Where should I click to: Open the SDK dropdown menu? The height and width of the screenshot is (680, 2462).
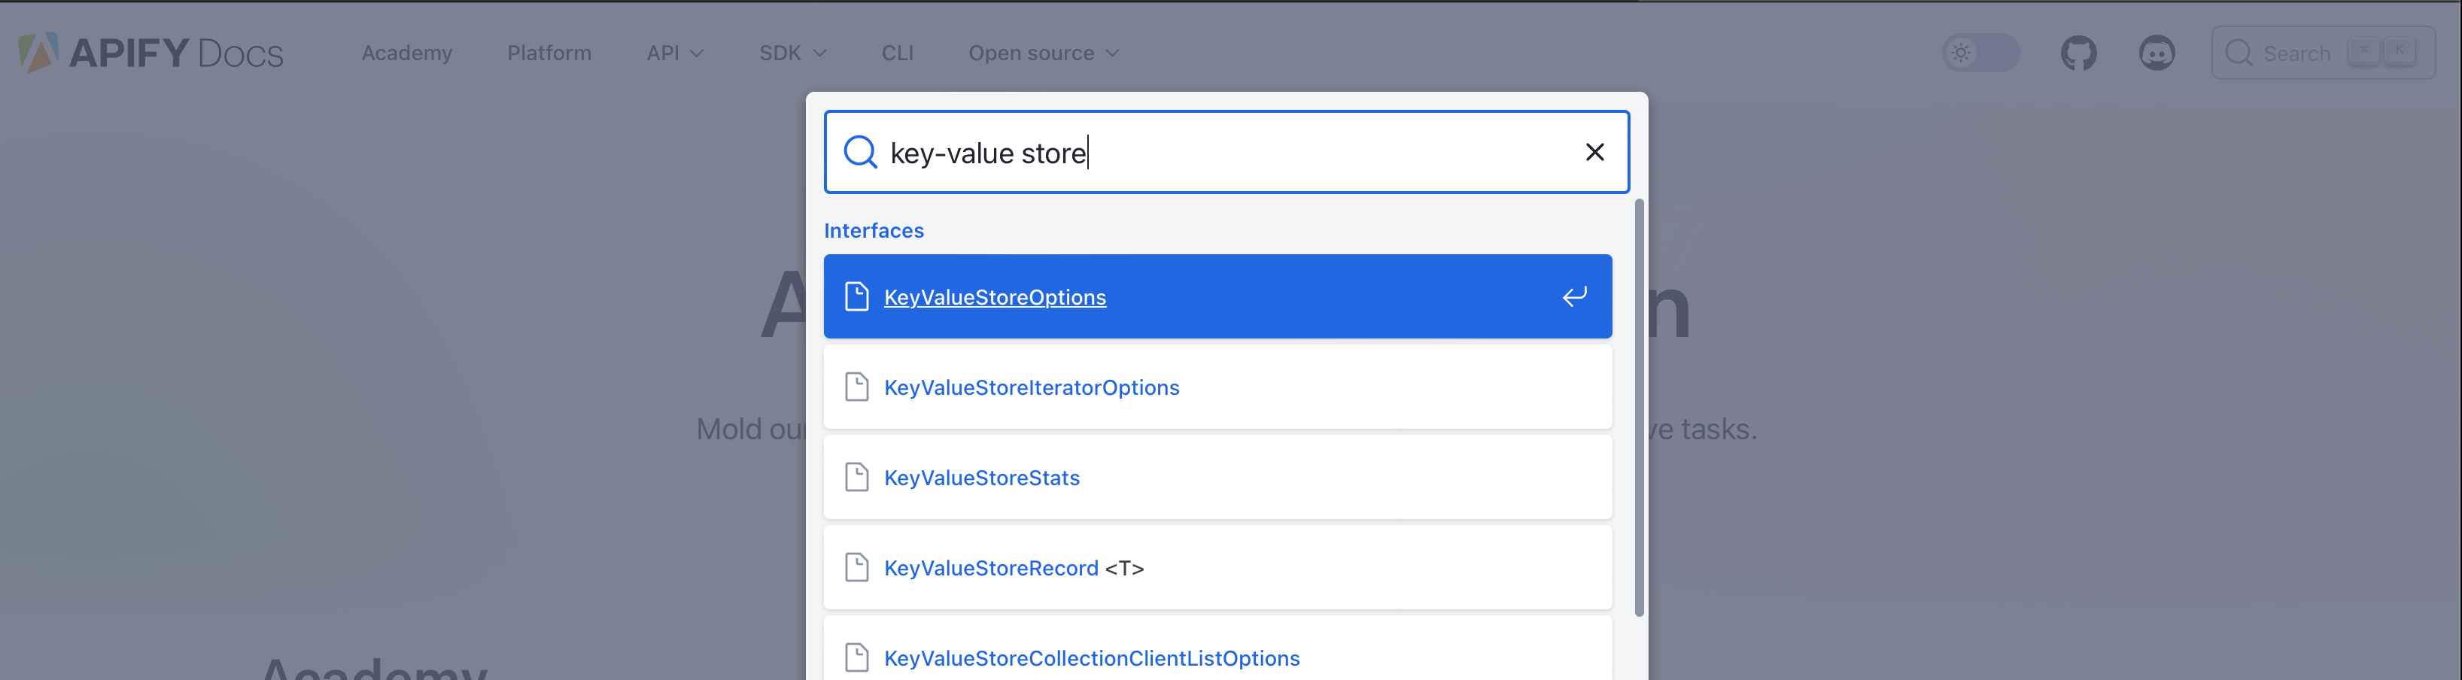click(x=792, y=53)
